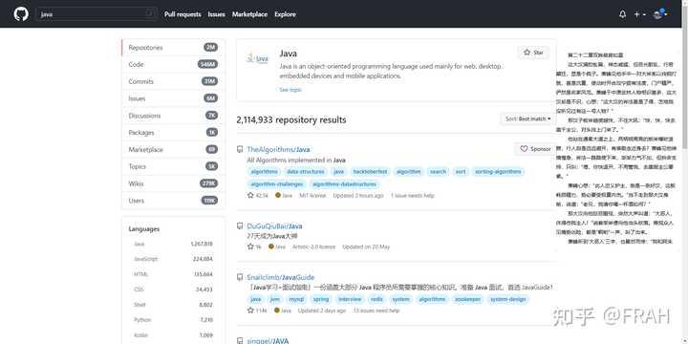Sponsor TheAlgorithms/Java with heart button
Image resolution: width=688 pixels, height=344 pixels.
[534, 149]
